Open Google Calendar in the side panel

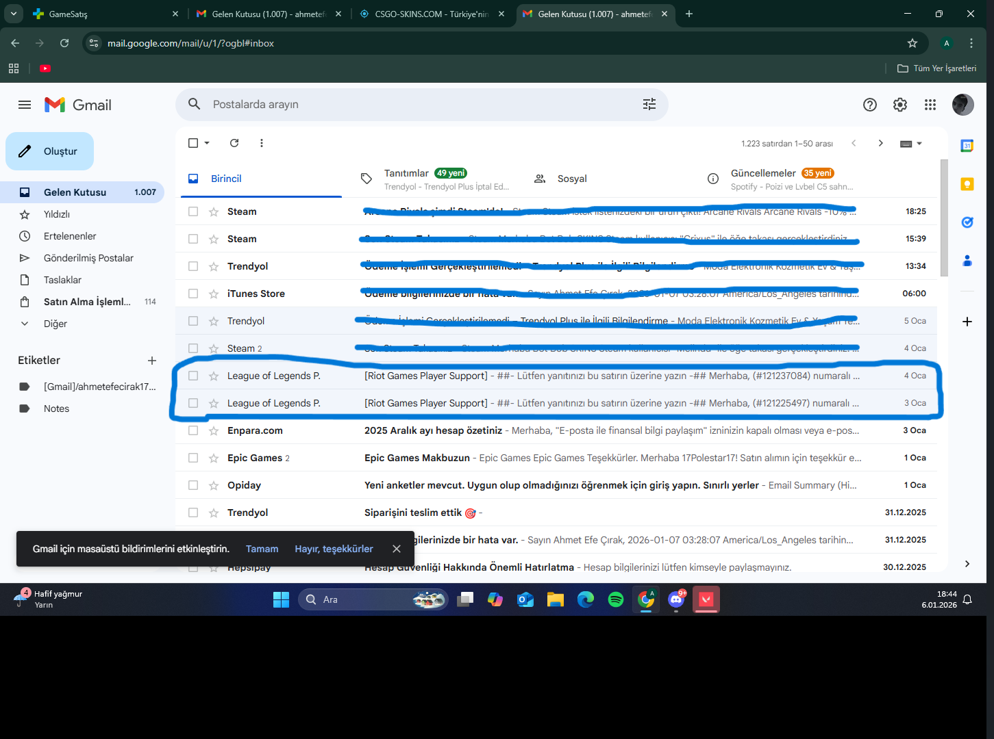(967, 146)
